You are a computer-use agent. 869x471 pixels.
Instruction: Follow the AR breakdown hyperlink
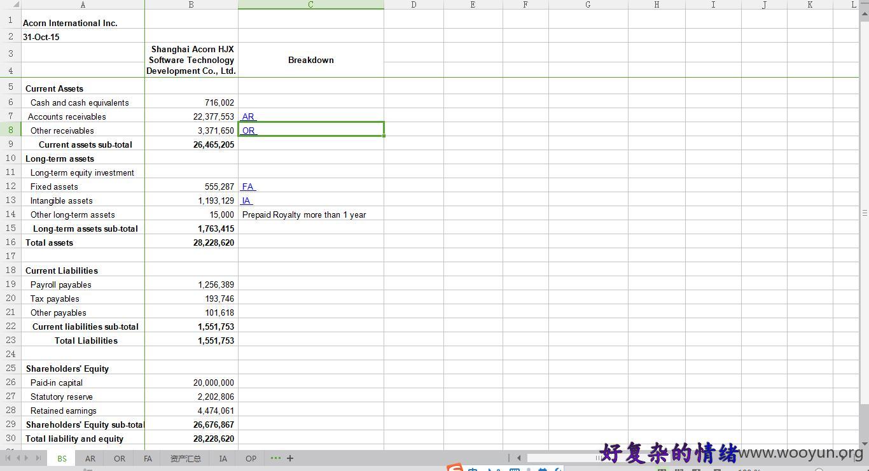coord(248,116)
